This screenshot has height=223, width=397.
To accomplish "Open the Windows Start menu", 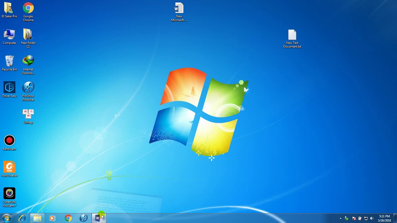I will click(6, 218).
